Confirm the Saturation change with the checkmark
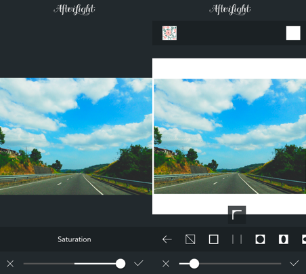Viewport: 306px width, 274px height. coord(138,263)
